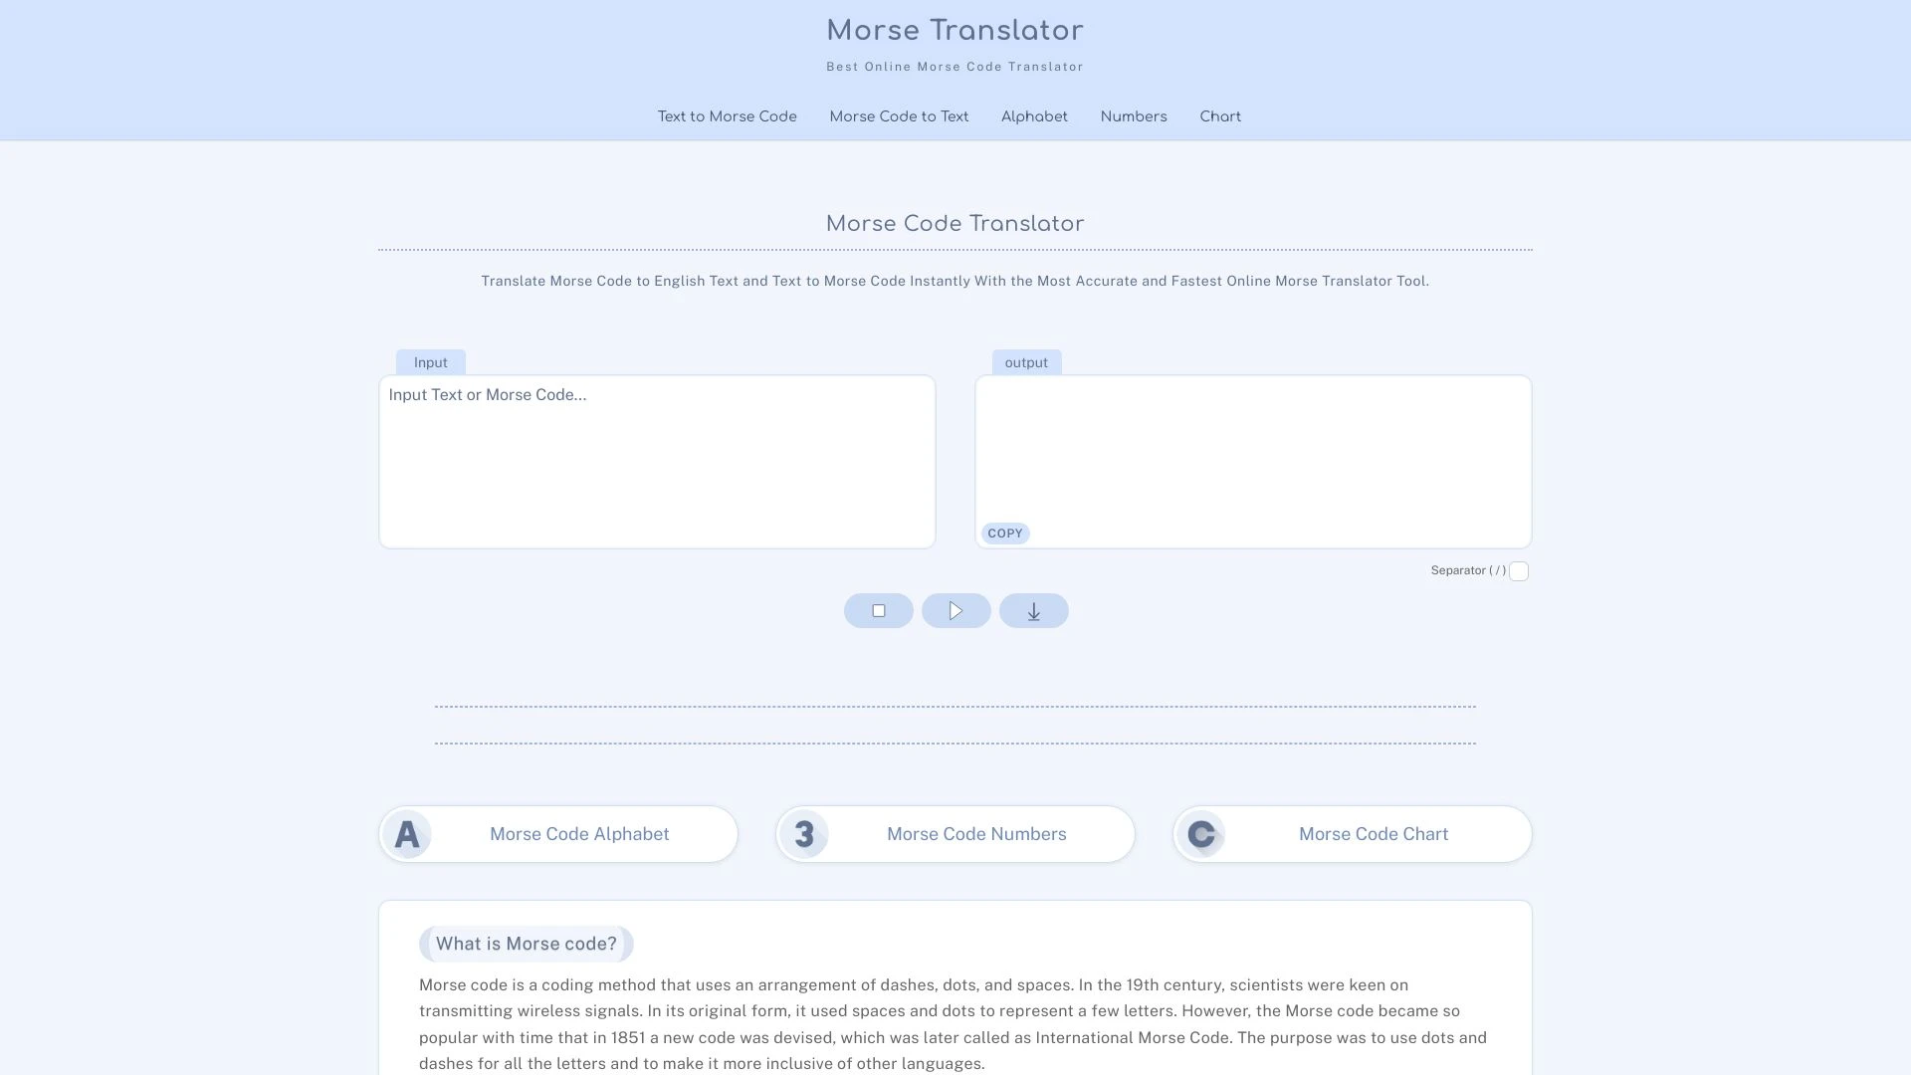This screenshot has width=1911, height=1075.
Task: Click the play/triangle audio icon
Action: [x=955, y=610]
